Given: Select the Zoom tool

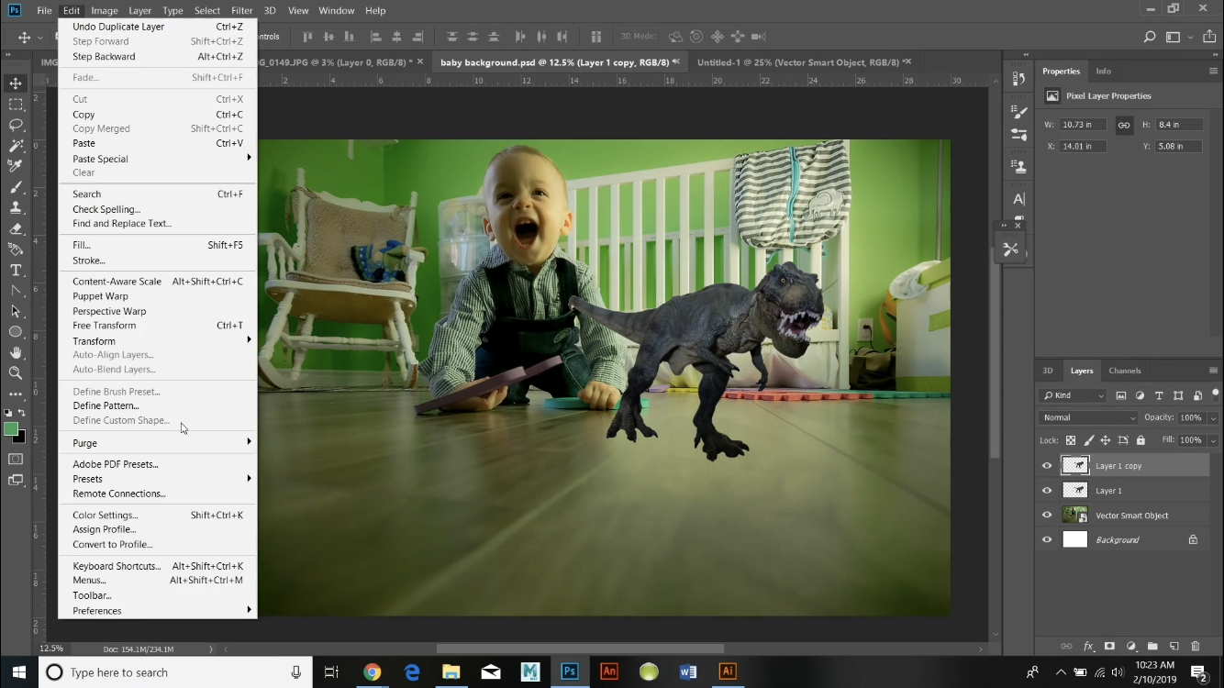Looking at the screenshot, I should [x=15, y=372].
